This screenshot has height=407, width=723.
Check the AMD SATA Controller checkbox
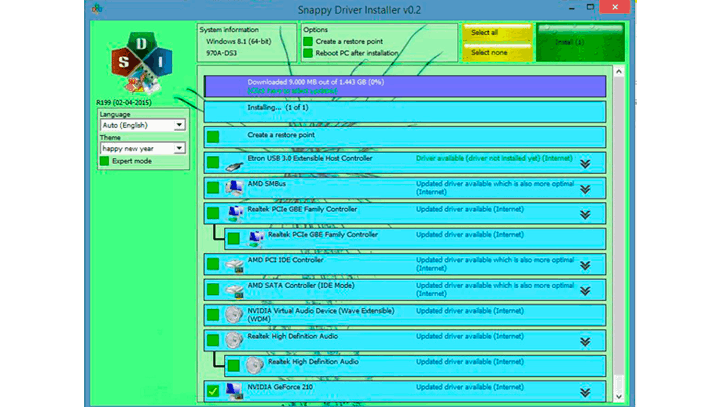[x=213, y=289]
